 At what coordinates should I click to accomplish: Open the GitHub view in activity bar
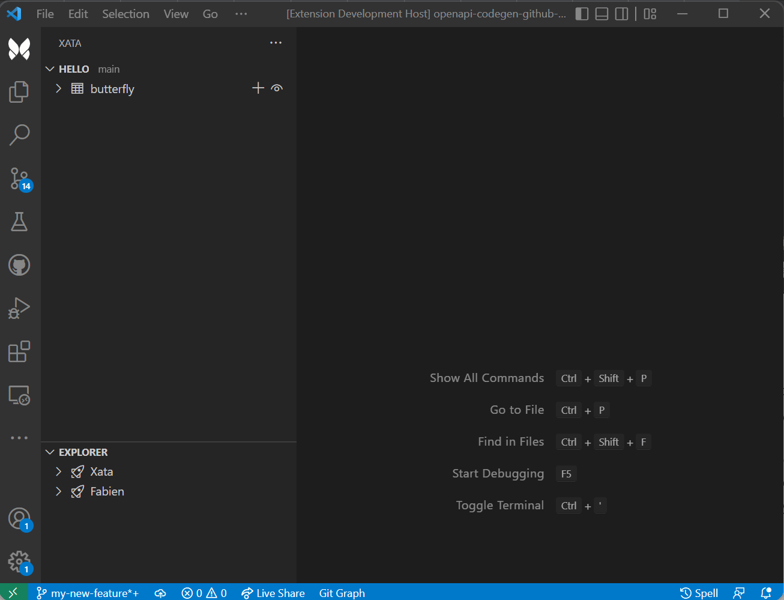click(19, 265)
